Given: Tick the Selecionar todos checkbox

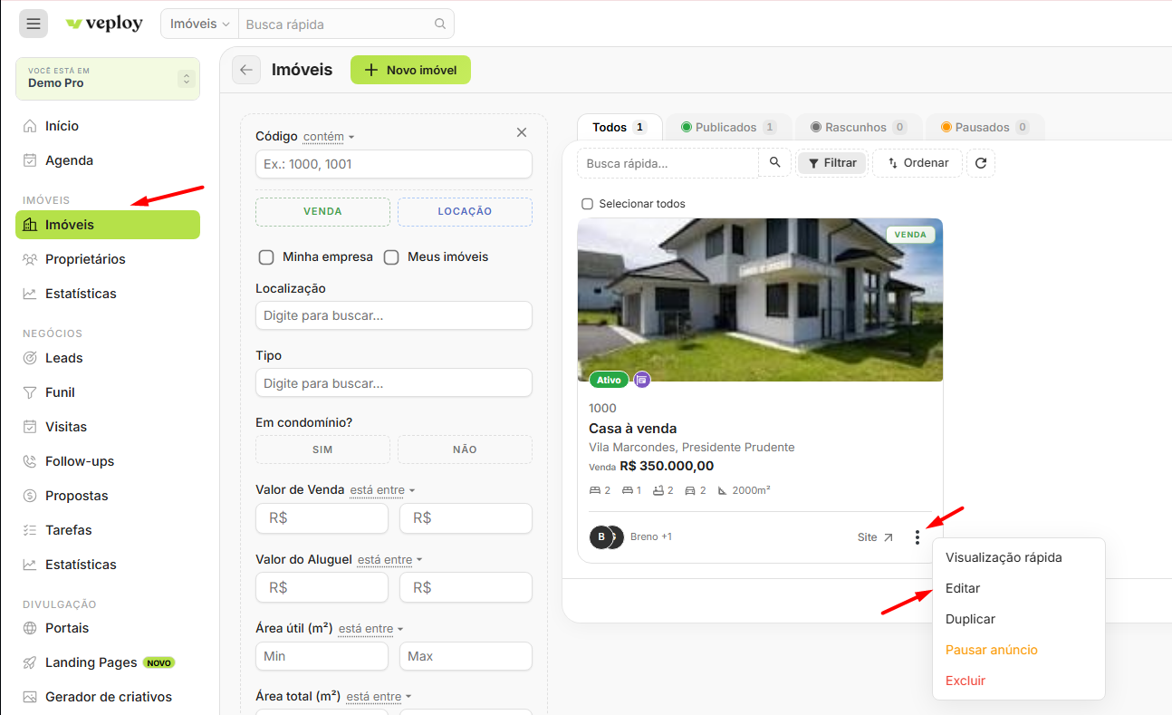Looking at the screenshot, I should coord(587,204).
